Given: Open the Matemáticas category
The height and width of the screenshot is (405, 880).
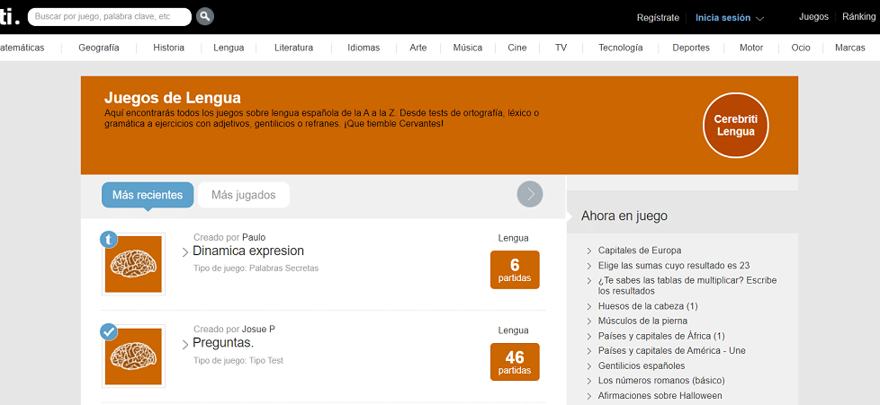Looking at the screenshot, I should point(22,48).
